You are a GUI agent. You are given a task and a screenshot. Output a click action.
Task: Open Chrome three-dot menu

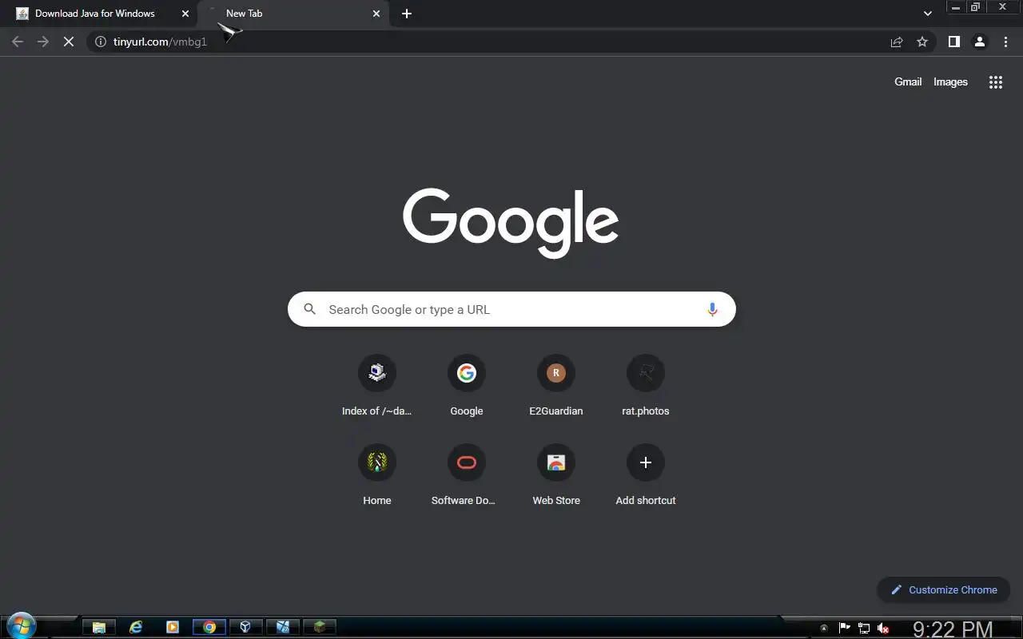pos(1005,42)
